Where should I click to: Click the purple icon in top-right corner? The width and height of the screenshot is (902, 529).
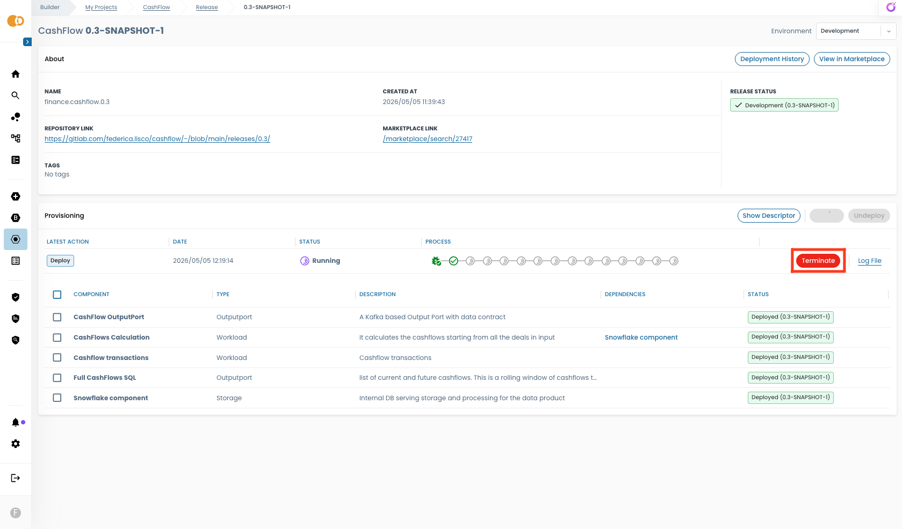pos(891,7)
